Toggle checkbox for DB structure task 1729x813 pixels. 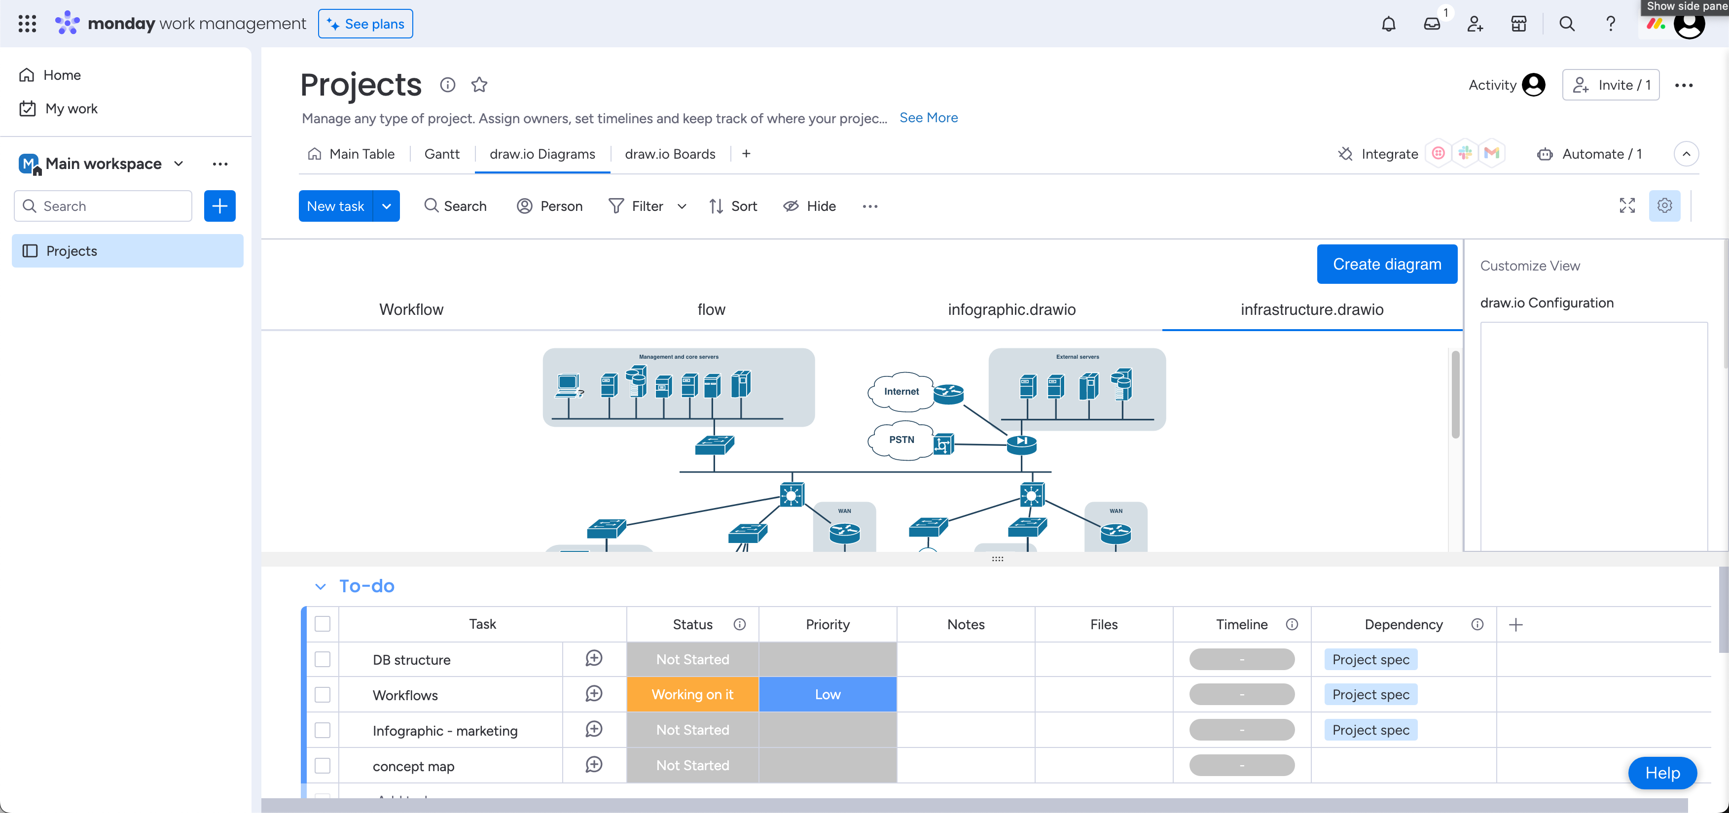click(323, 659)
